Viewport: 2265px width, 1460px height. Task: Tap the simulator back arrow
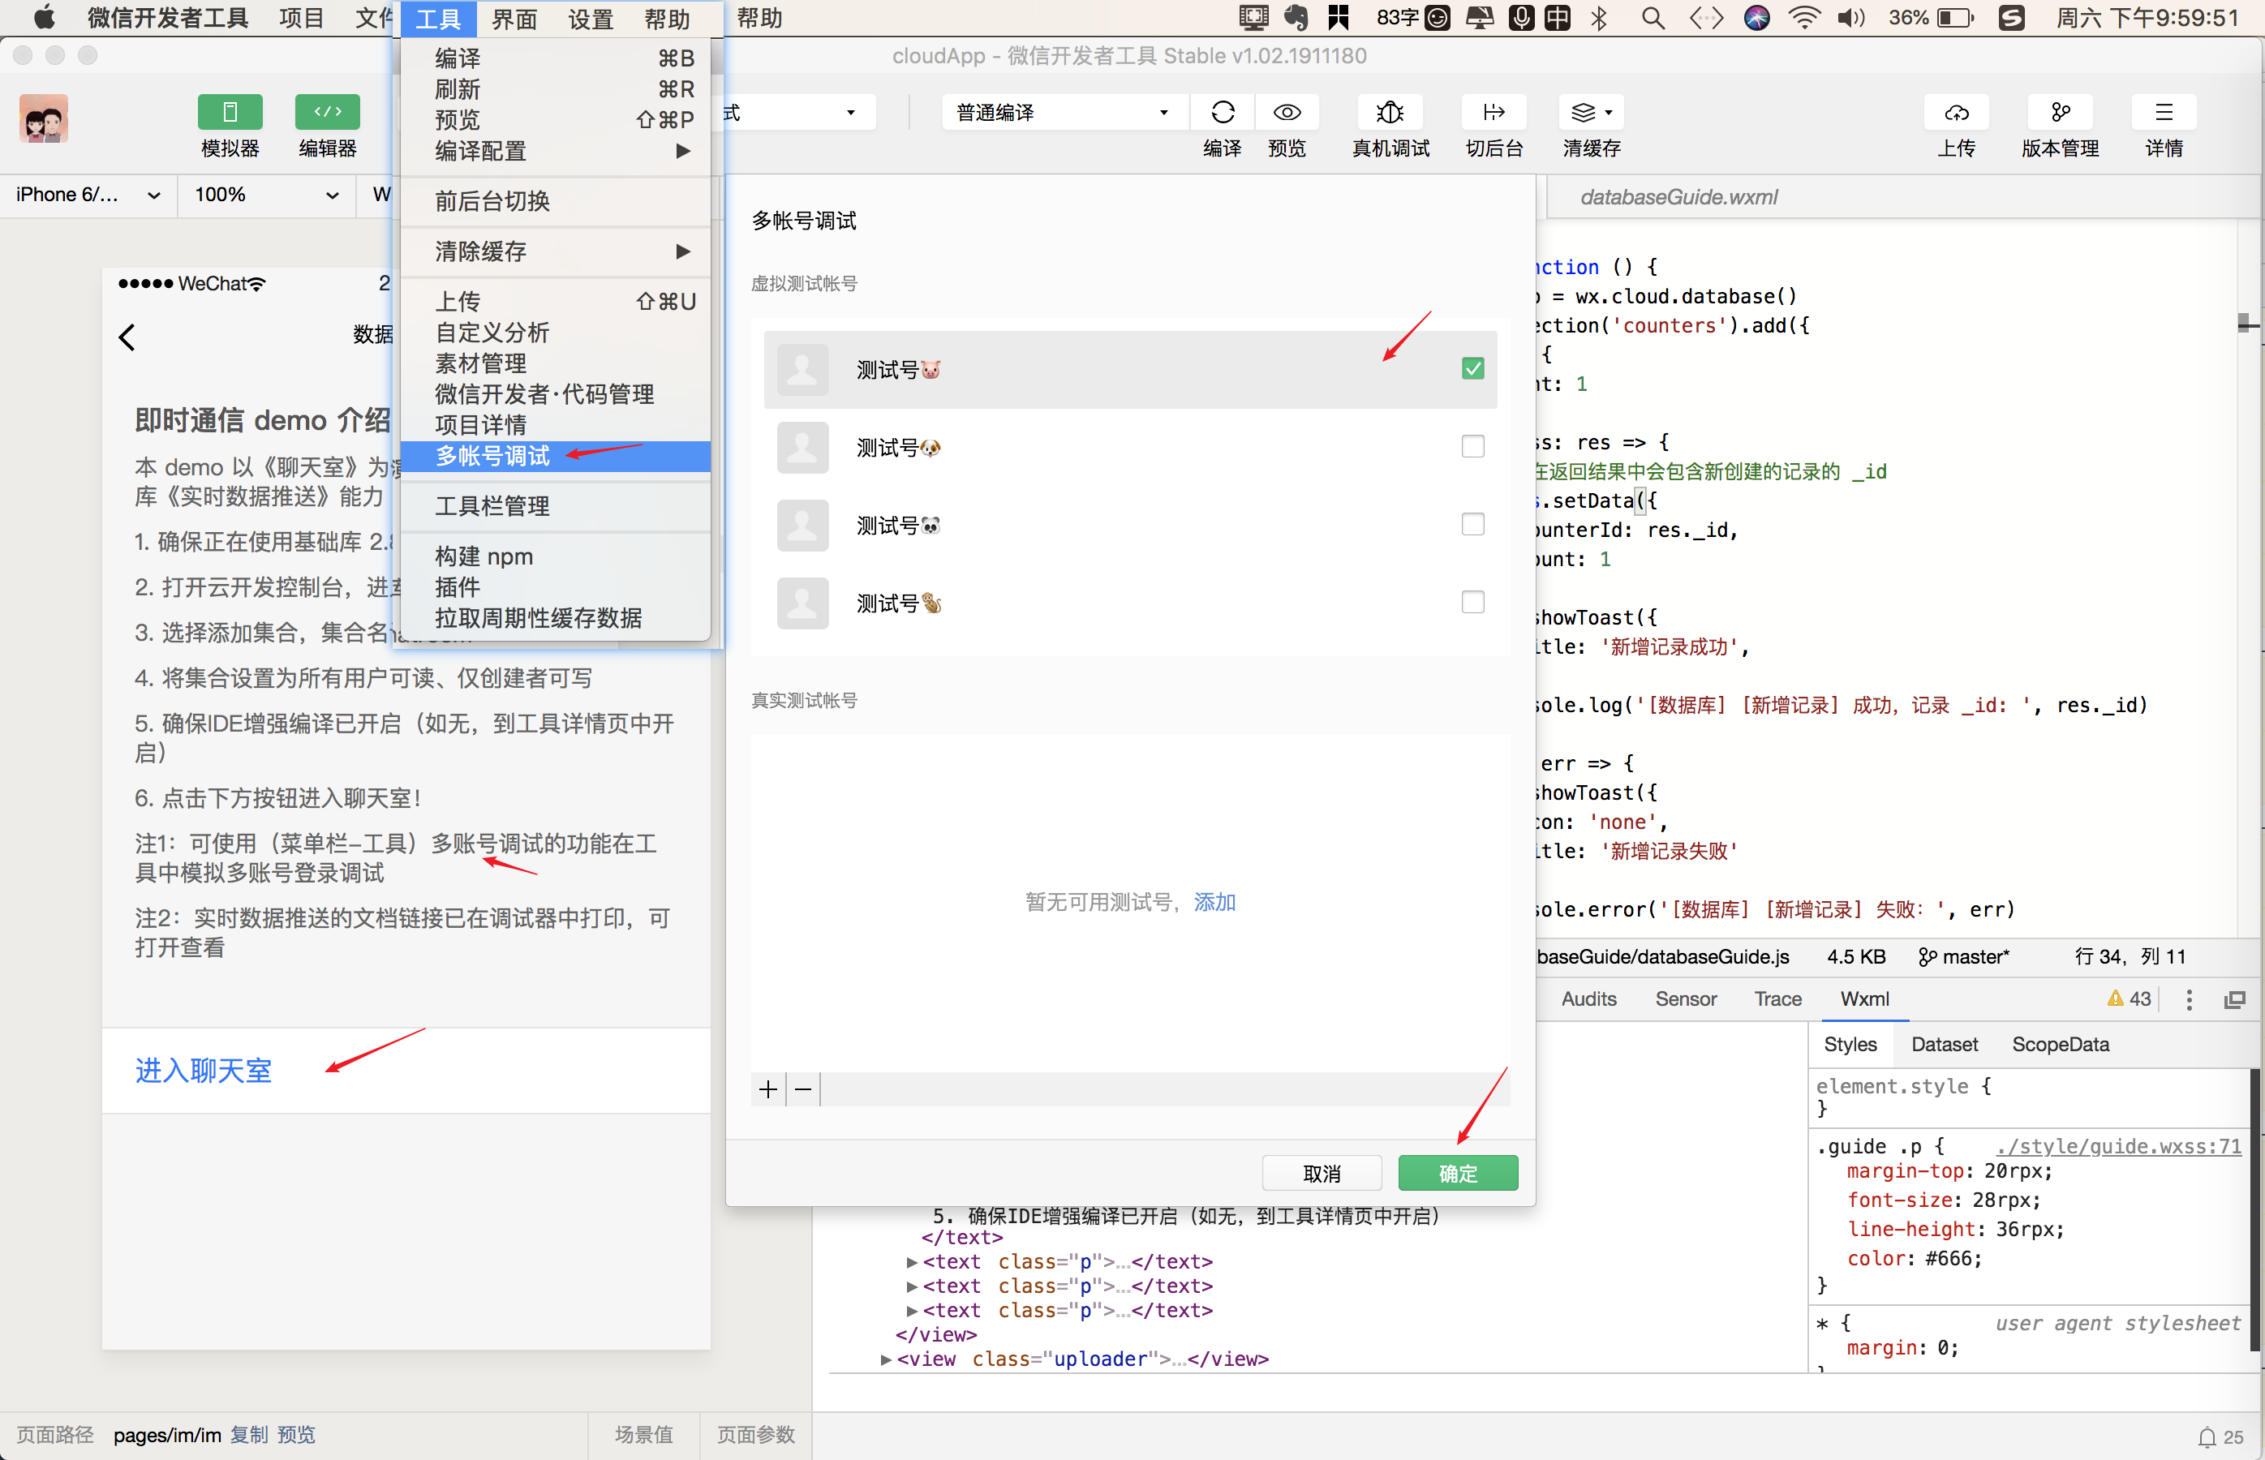[x=127, y=337]
